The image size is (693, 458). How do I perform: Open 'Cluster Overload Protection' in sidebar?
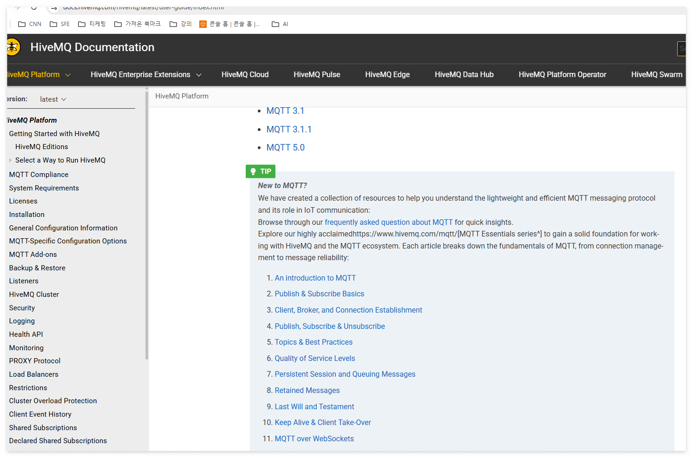(53, 401)
